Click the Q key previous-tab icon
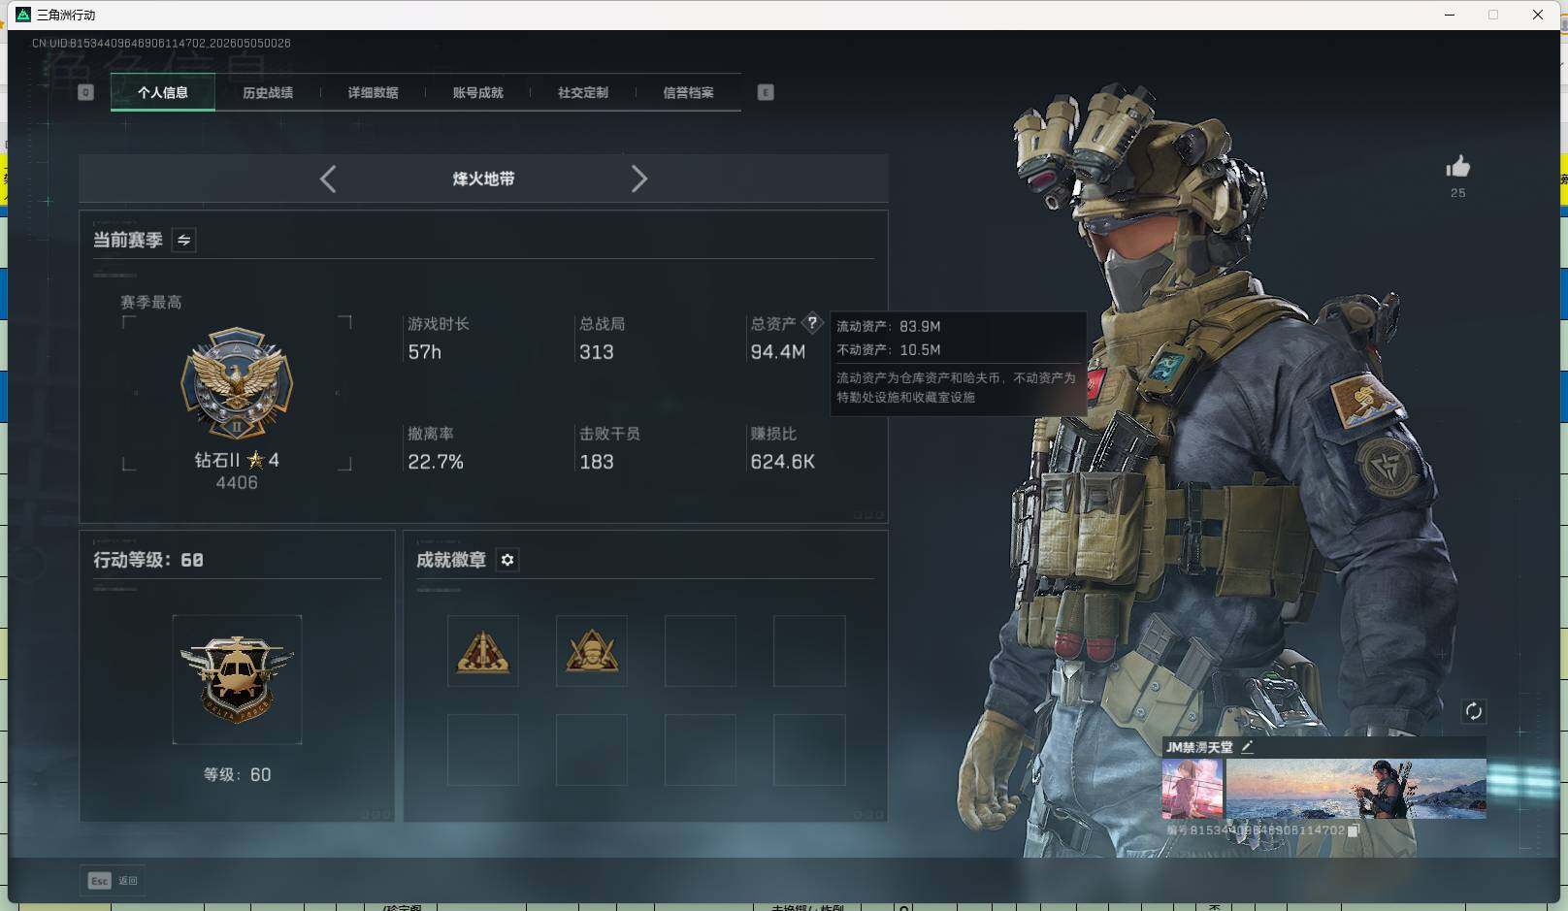 (x=85, y=92)
